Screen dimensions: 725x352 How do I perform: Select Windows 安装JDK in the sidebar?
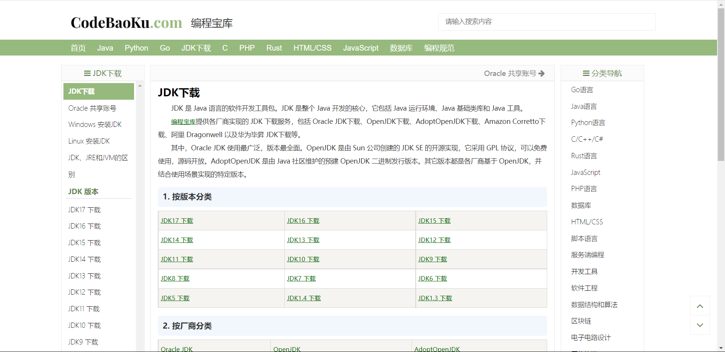(x=95, y=124)
